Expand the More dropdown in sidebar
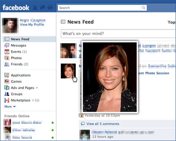The height and width of the screenshot is (141, 176). pos(10,107)
